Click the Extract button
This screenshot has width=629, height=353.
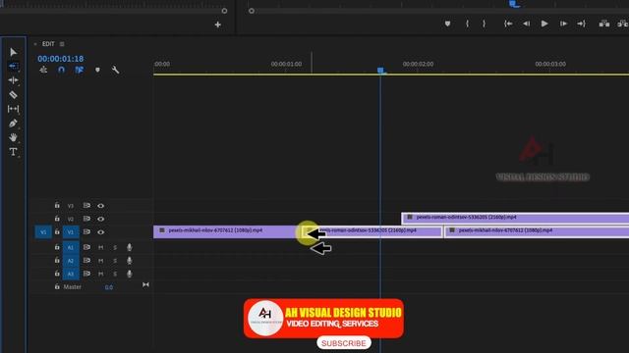coord(623,24)
